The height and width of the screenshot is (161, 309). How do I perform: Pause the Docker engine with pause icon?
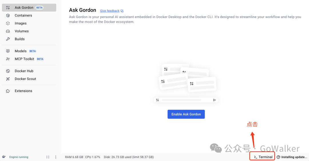pyautogui.click(x=48, y=157)
